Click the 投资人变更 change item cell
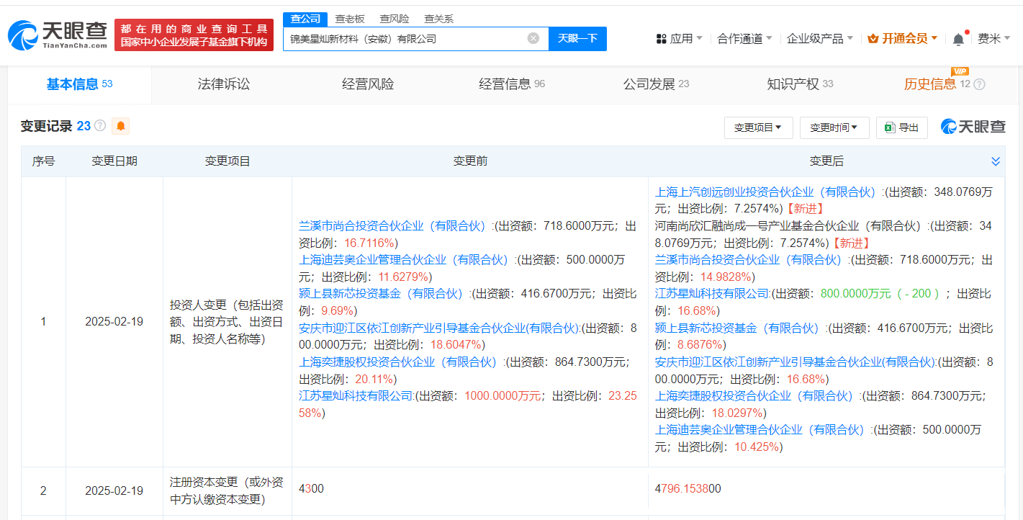Image resolution: width=1023 pixels, height=520 pixels. pos(227,322)
